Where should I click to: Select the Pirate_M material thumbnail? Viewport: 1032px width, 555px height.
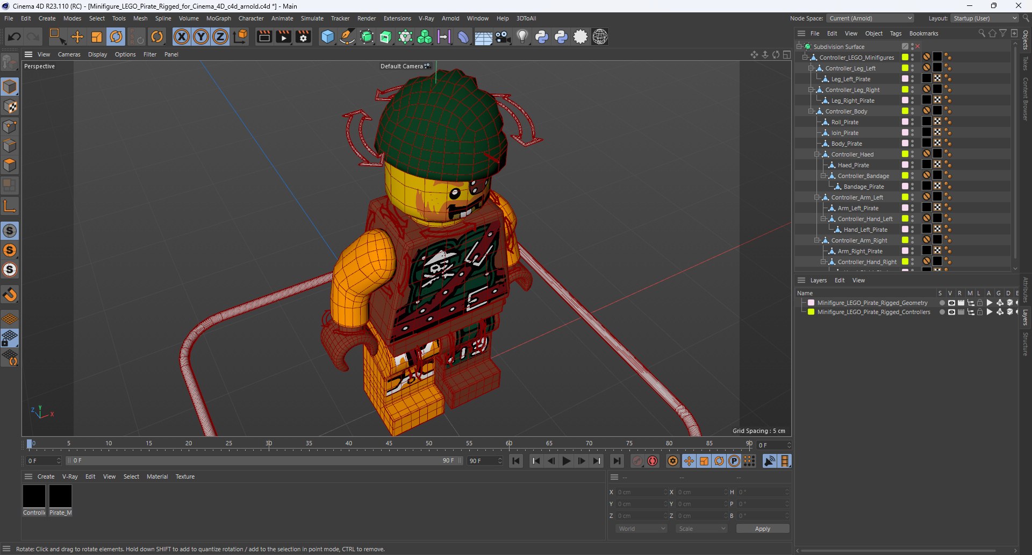pos(60,496)
